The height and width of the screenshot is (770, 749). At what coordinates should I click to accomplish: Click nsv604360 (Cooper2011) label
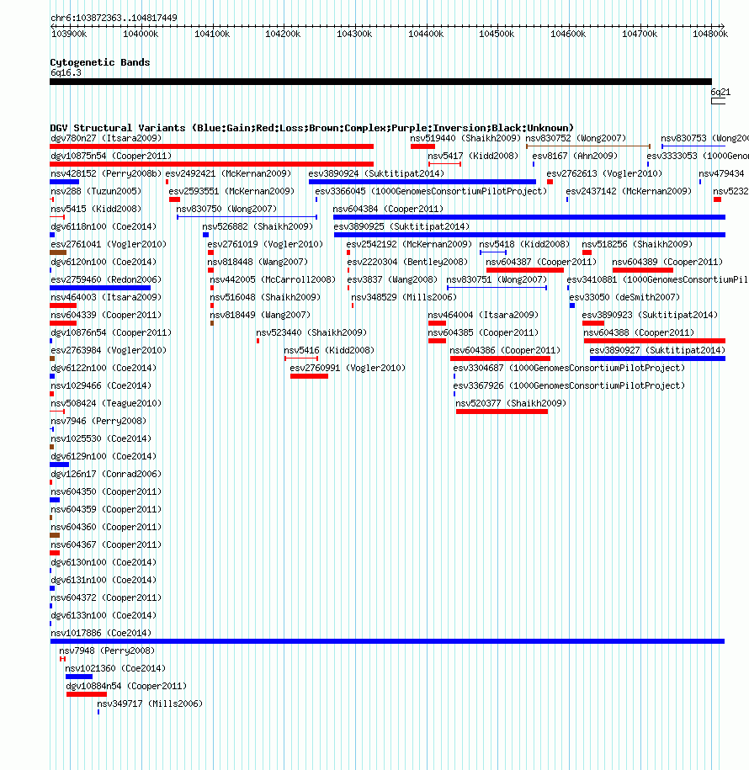[x=106, y=528]
